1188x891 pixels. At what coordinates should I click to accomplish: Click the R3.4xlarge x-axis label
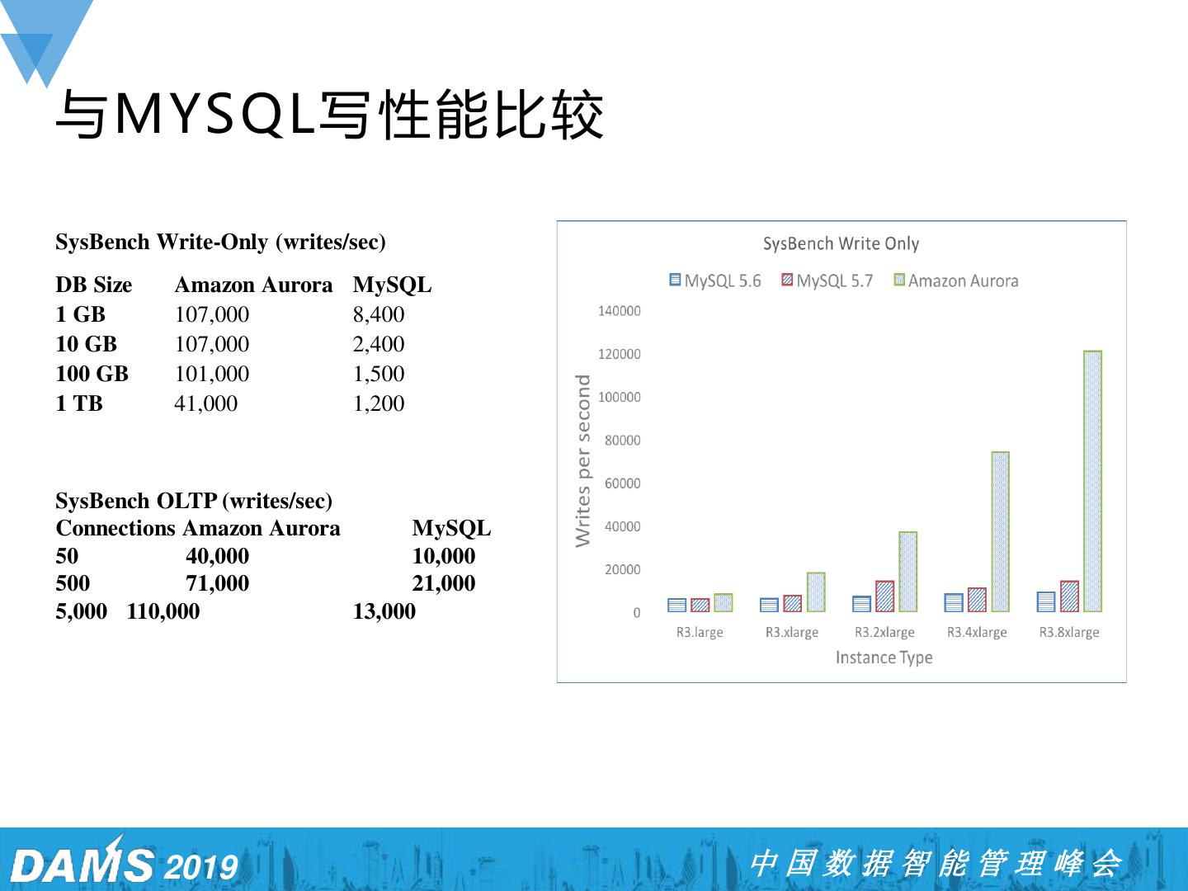coord(977,633)
